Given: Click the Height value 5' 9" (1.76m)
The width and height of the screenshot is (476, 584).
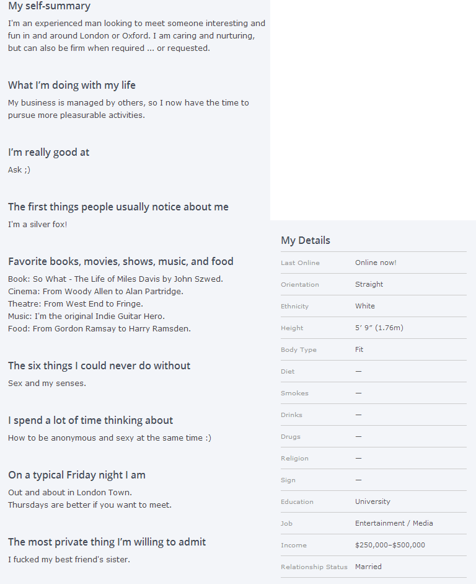Looking at the screenshot, I should 379,328.
